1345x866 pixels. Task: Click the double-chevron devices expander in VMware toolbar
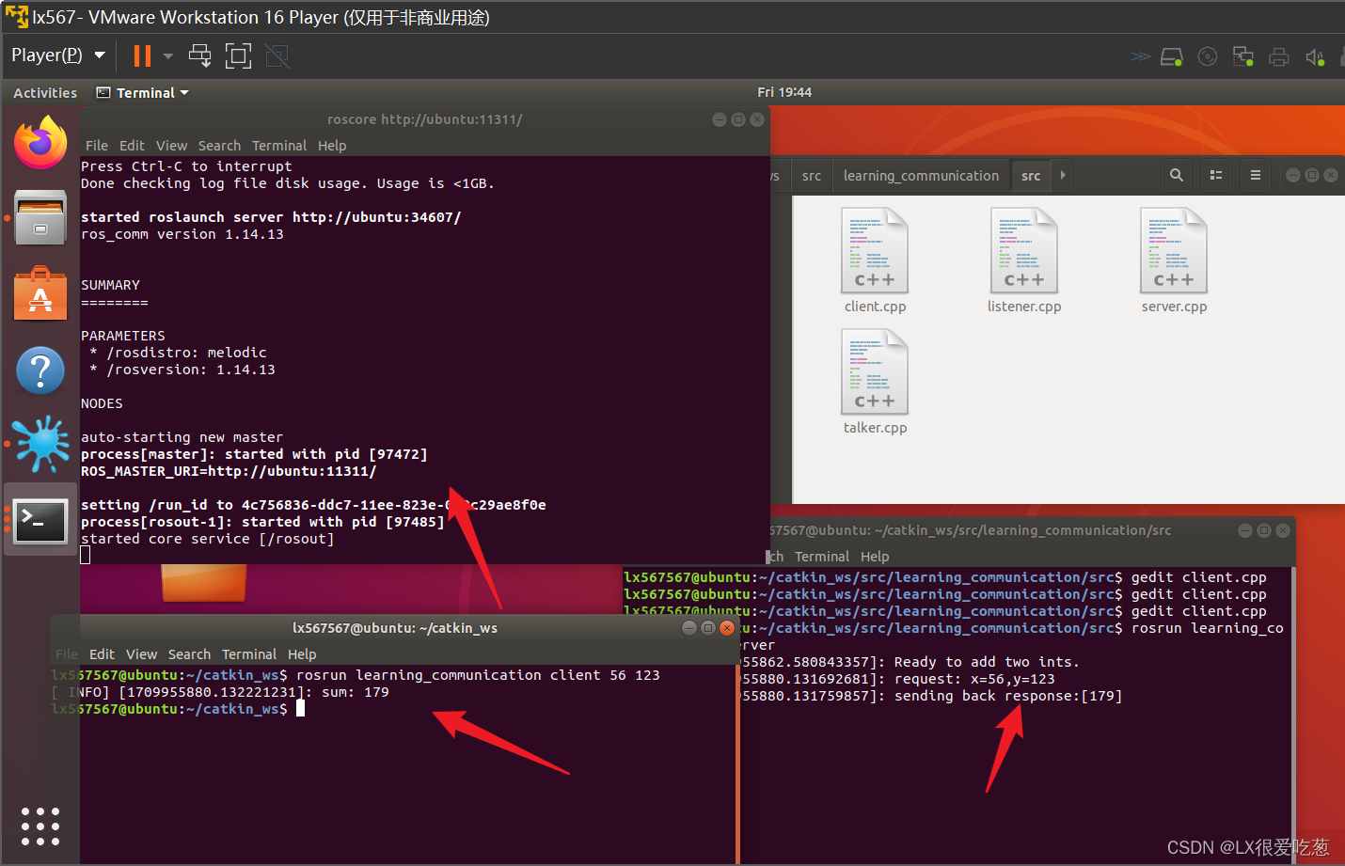coord(1140,56)
